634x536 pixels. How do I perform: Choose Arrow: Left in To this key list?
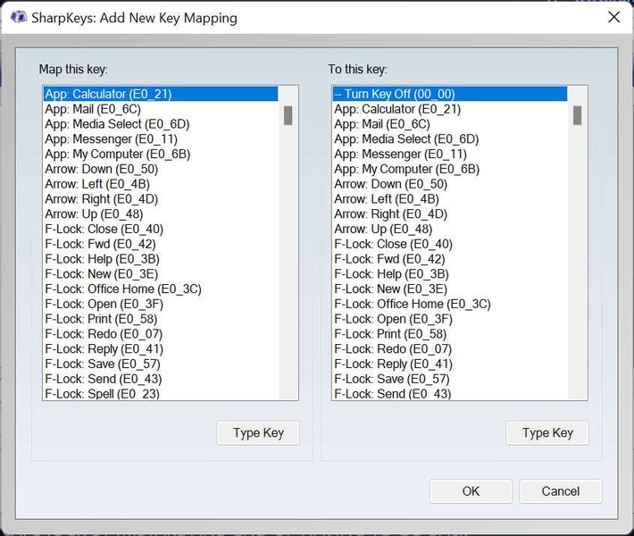(x=450, y=198)
